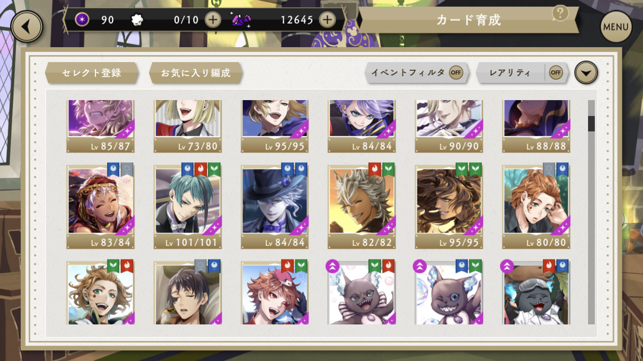Viewport: 643px width, 361px height.
Task: Open the help question mark icon
Action: [560, 13]
